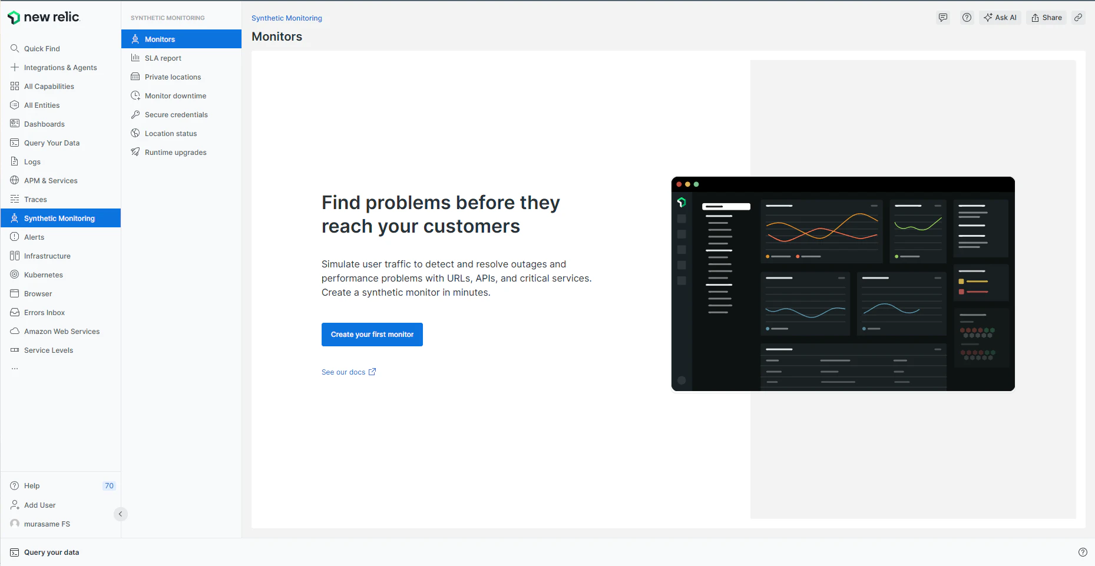Expand more navigation items with ellipsis
Screen dimensions: 1095x566
pyautogui.click(x=15, y=369)
